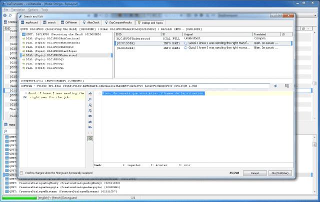Click the main window vertical scrollbar thumb
Screen dimensions: 320x202
coord(314,83)
